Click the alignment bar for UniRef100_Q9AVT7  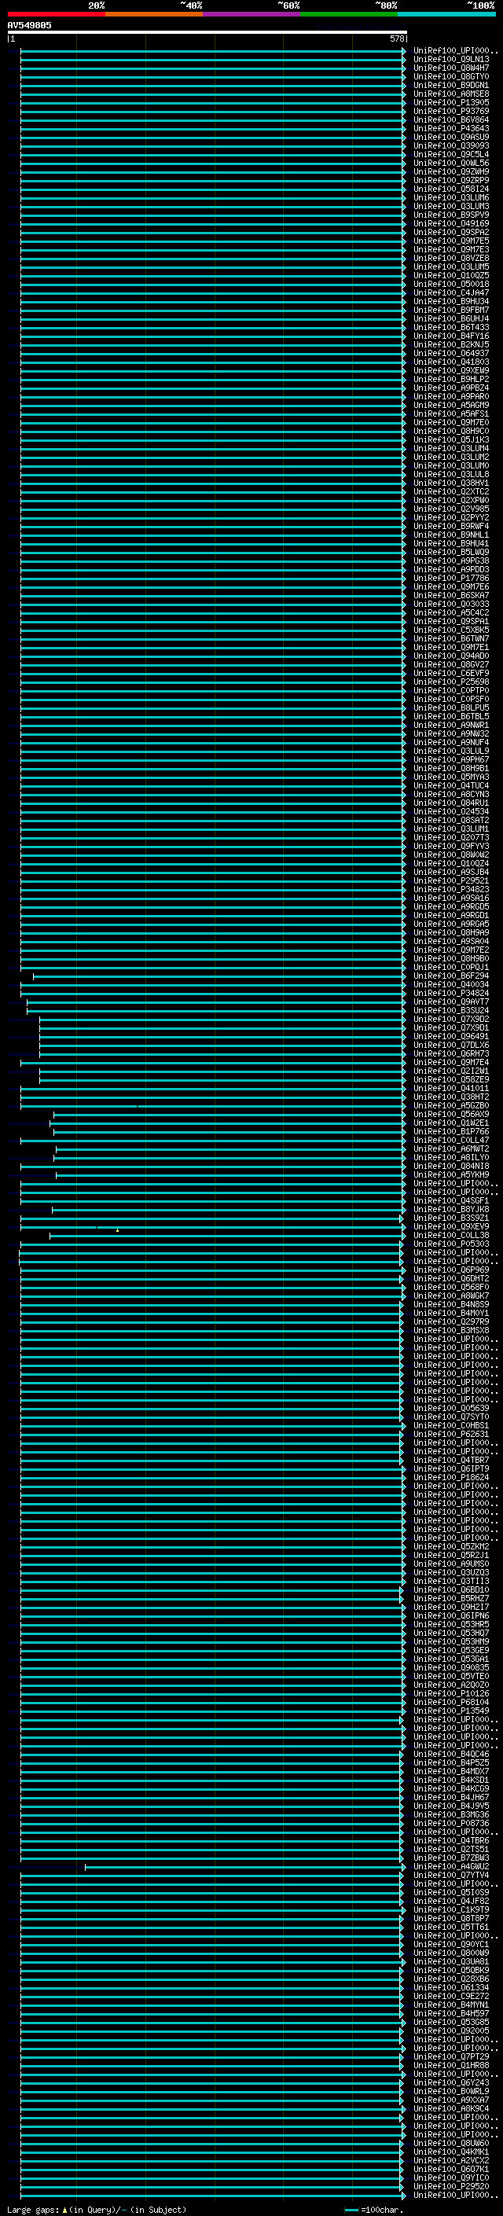(x=216, y=1001)
